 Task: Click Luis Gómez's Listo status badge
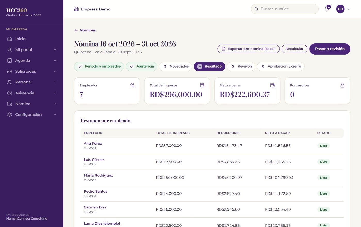click(323, 162)
